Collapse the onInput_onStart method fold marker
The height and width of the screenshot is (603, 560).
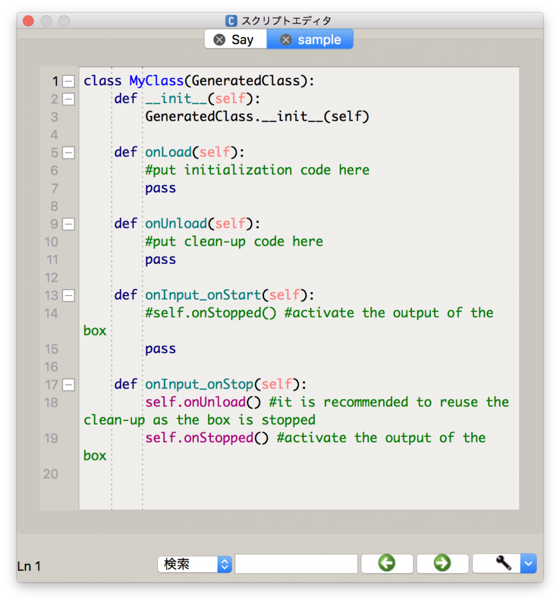[68, 295]
